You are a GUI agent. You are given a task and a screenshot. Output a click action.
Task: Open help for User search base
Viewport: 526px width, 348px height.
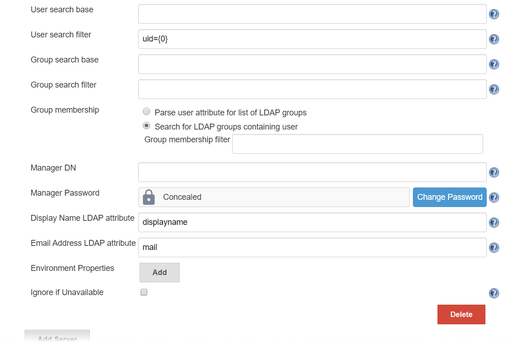click(494, 14)
